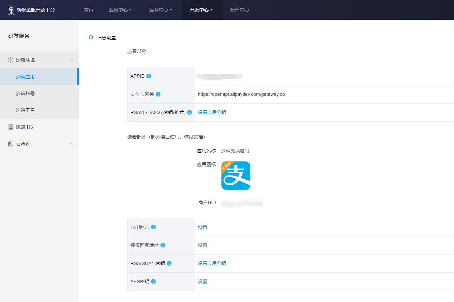Click the AES密钥 info icon

pyautogui.click(x=154, y=281)
